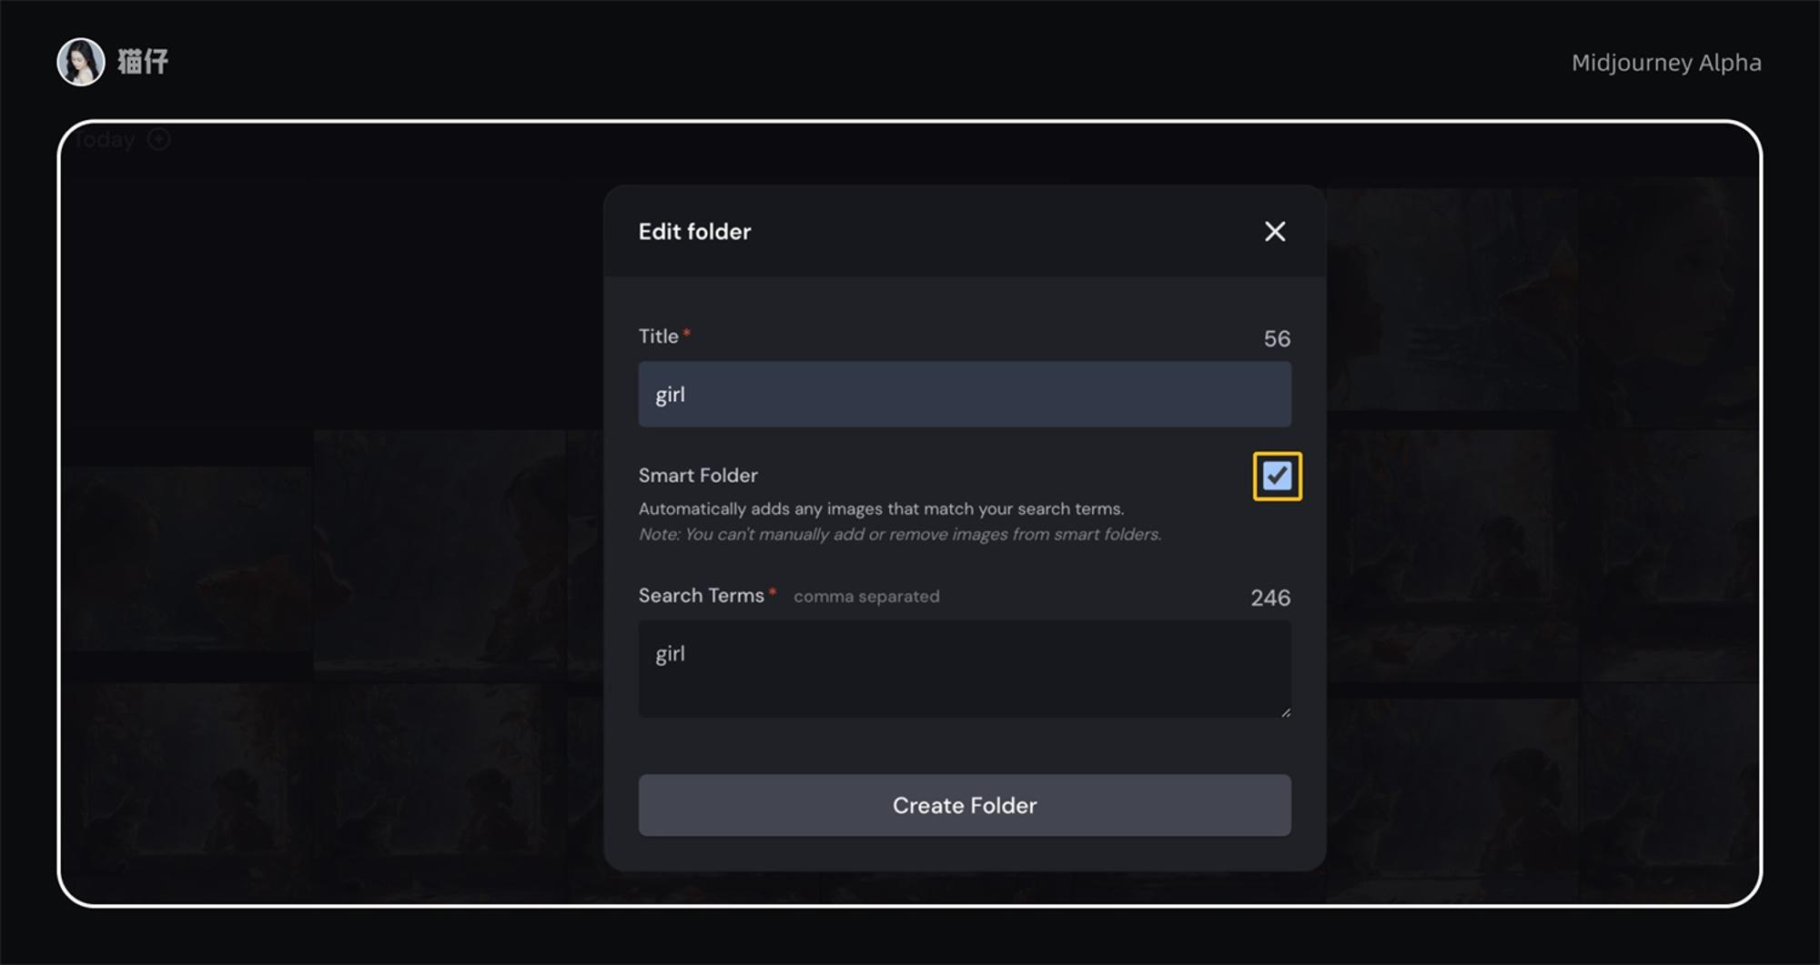Grab the text area resize handle
Image resolution: width=1820 pixels, height=965 pixels.
1285,711
